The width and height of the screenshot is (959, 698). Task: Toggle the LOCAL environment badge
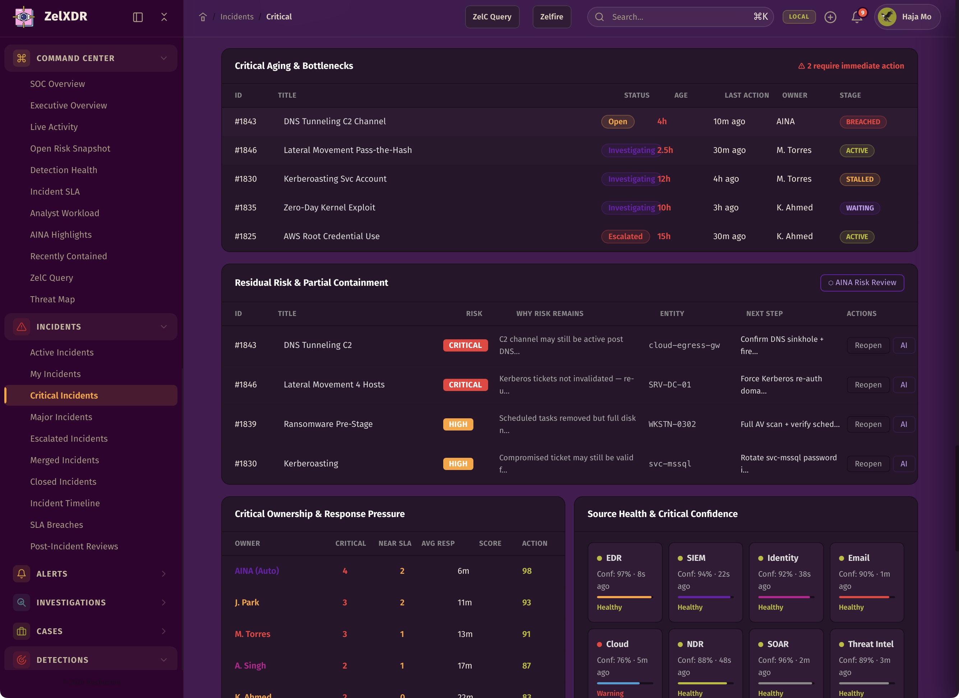tap(799, 17)
